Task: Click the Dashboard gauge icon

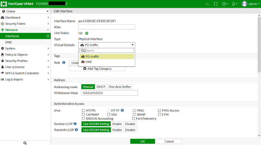Action: coord(3,18)
